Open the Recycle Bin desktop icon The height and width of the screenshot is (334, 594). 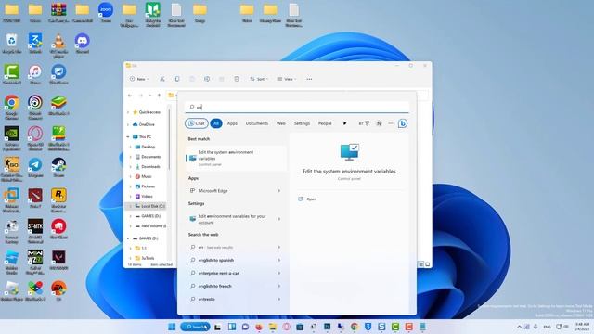click(x=12, y=44)
